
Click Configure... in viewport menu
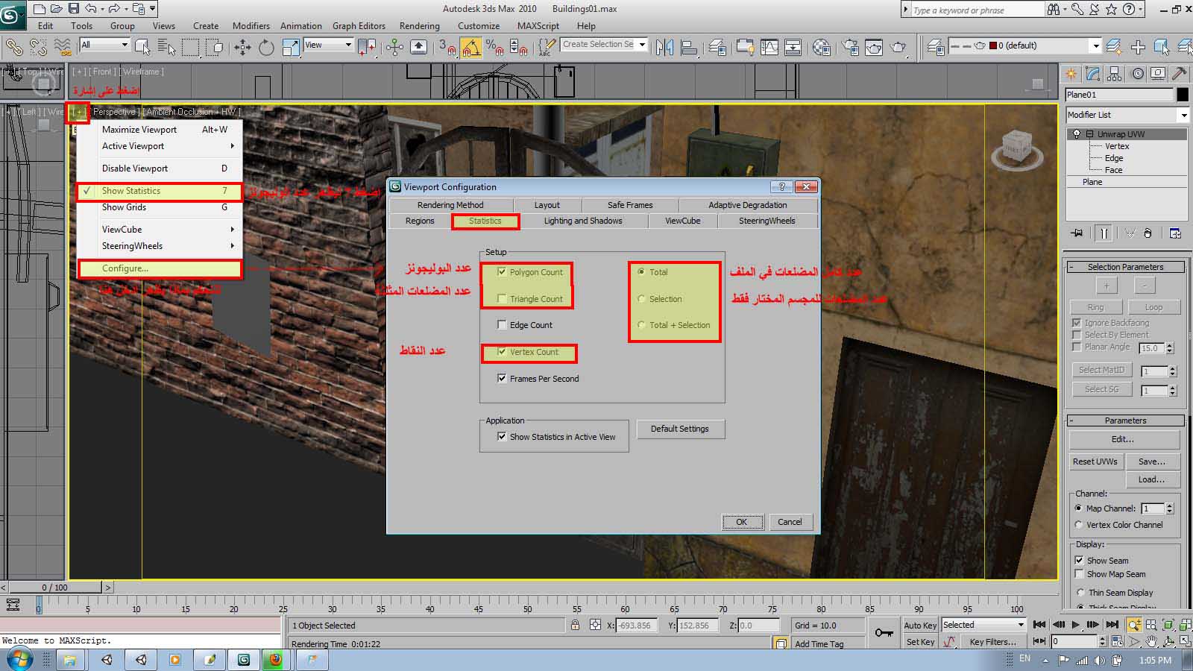(x=160, y=268)
